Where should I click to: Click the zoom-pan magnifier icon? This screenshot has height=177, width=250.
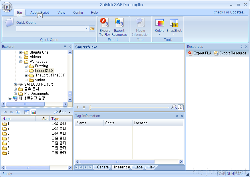click(174, 107)
